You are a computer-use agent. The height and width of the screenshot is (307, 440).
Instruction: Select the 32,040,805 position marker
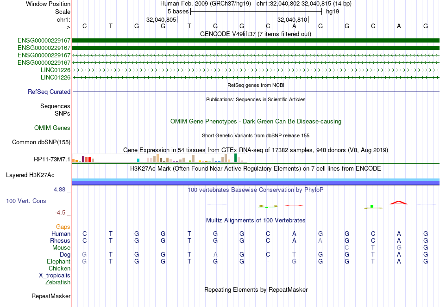point(161,19)
